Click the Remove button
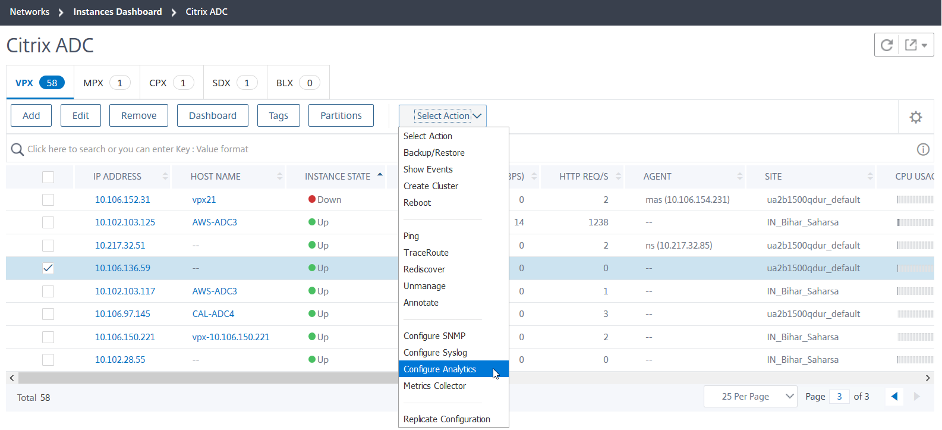 click(x=139, y=115)
